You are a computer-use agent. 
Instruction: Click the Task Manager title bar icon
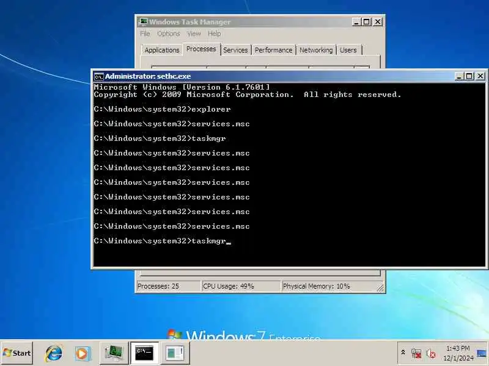tap(143, 21)
